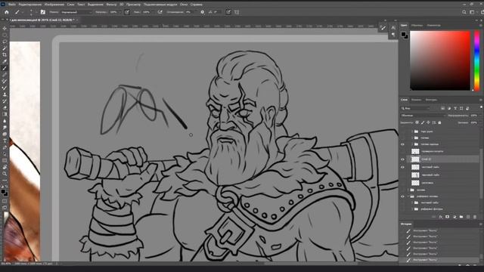Hide the expanded референс group

pos(402,196)
